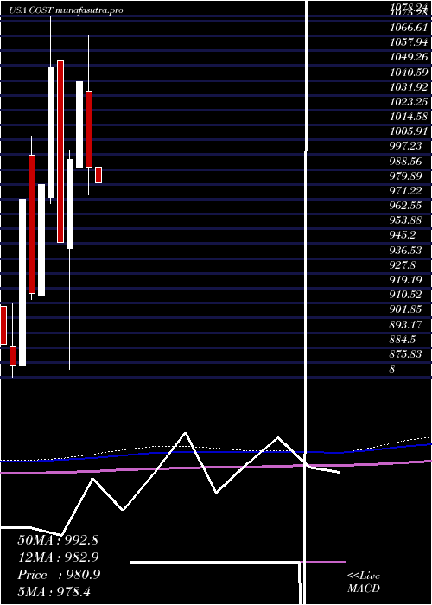This screenshot has width=432, height=605.
Task: Click the 962.55 price level label
Action: 405,206
